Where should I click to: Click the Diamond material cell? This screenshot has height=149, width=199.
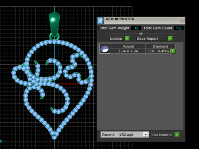click(x=160, y=46)
